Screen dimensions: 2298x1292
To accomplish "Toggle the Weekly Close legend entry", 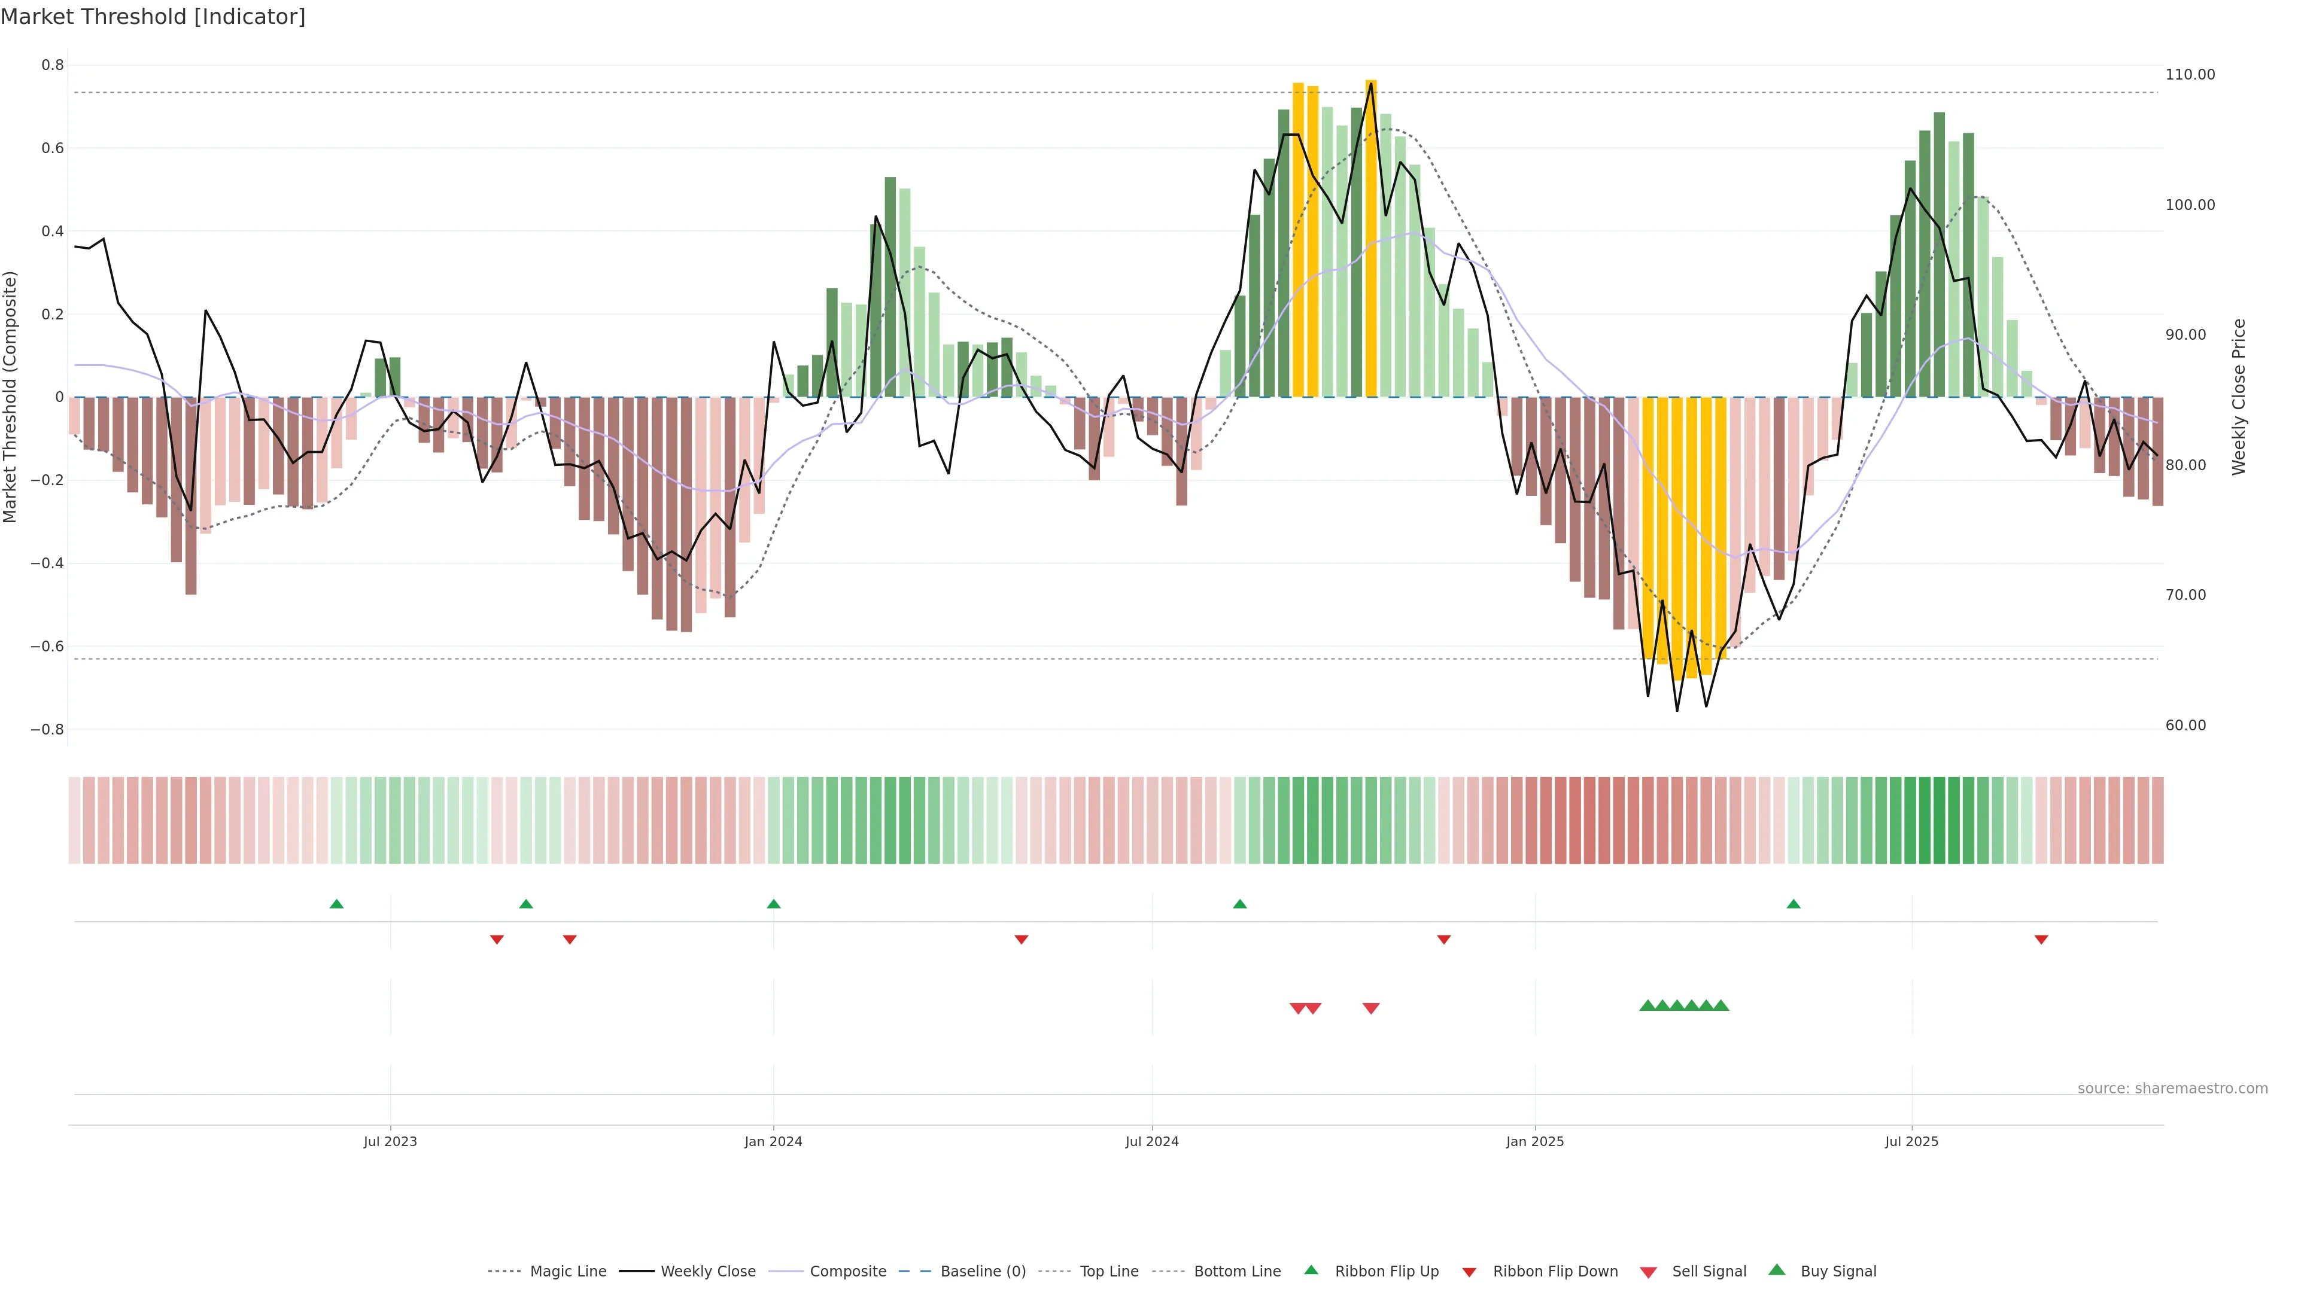I will 707,1272.
